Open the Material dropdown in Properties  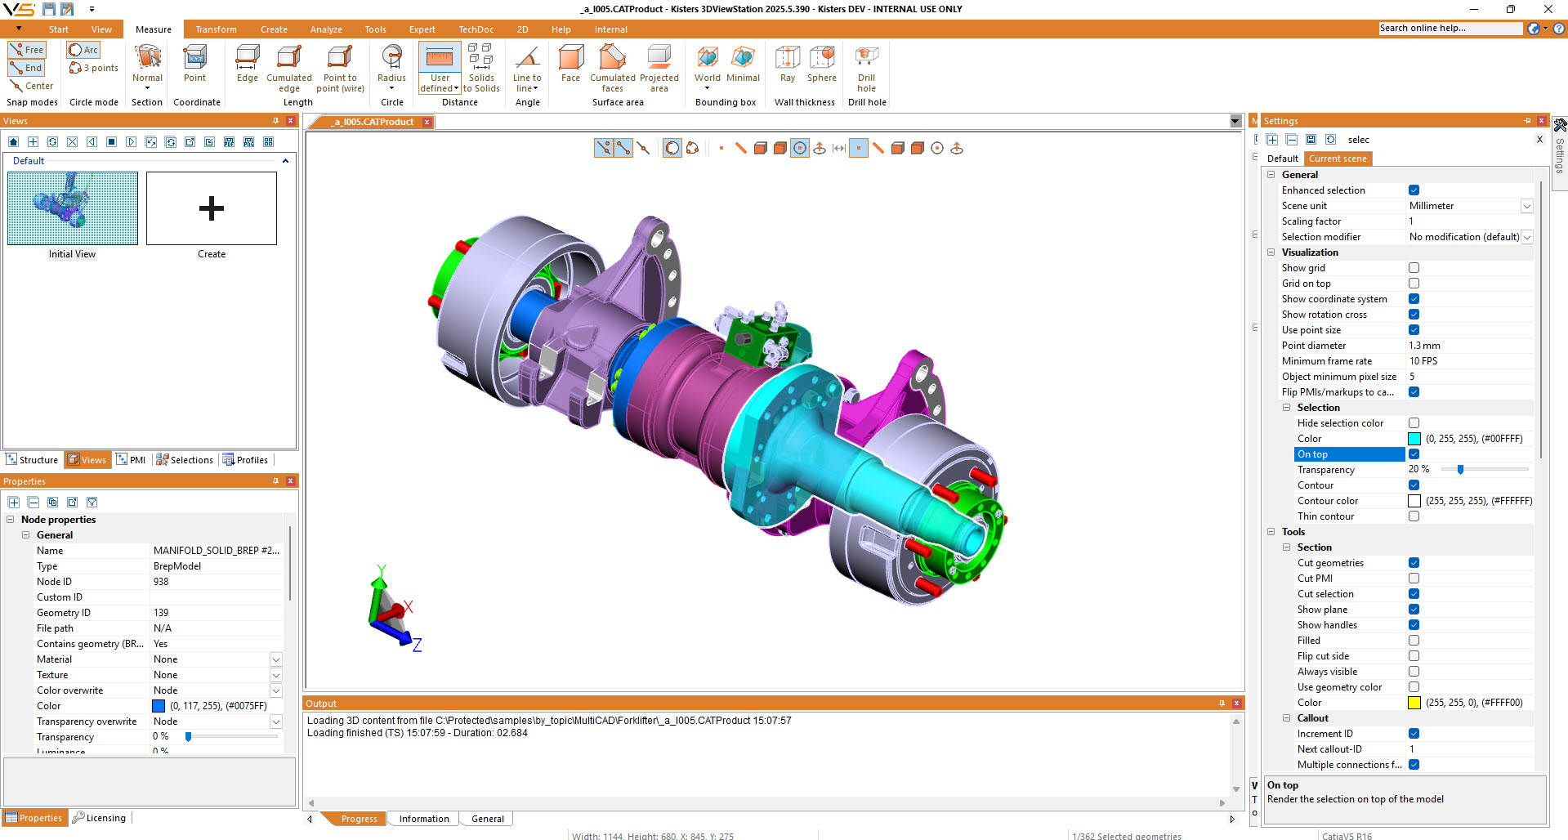[x=275, y=659]
